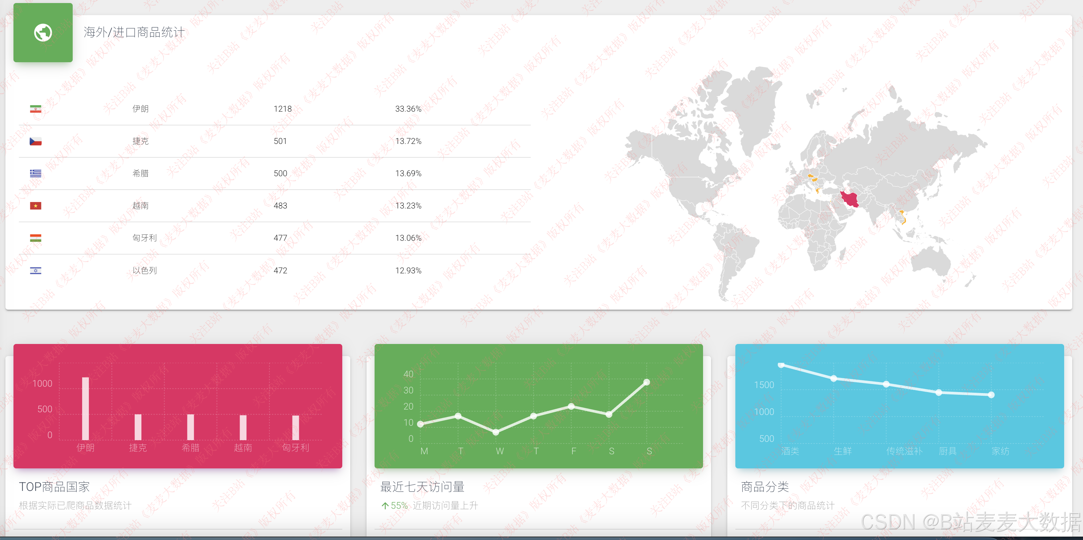Click the value 500 in the table
The height and width of the screenshot is (540, 1083).
pos(280,173)
